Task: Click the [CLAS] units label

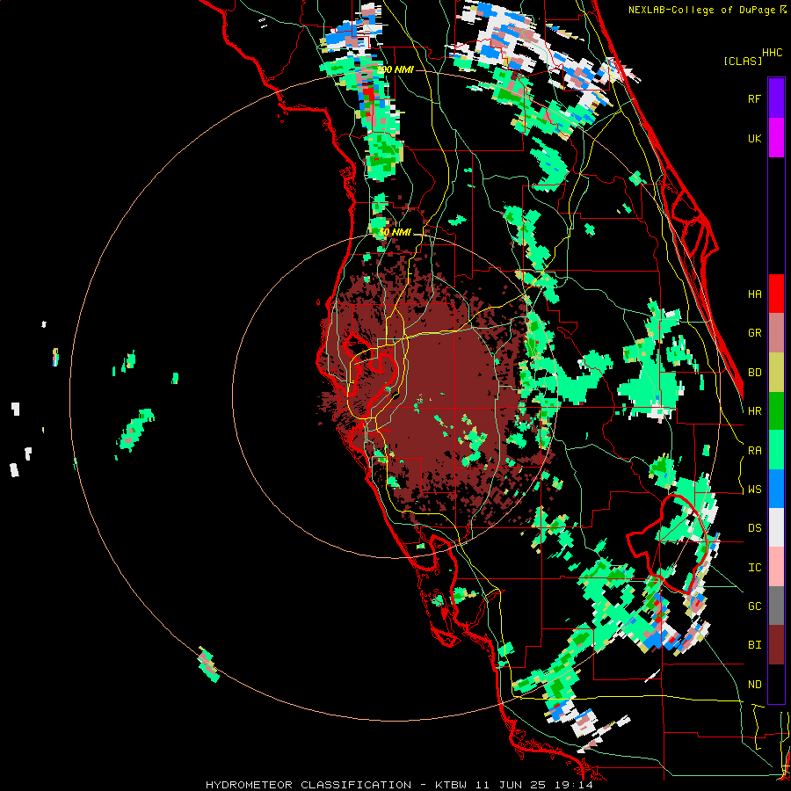Action: coord(743,62)
